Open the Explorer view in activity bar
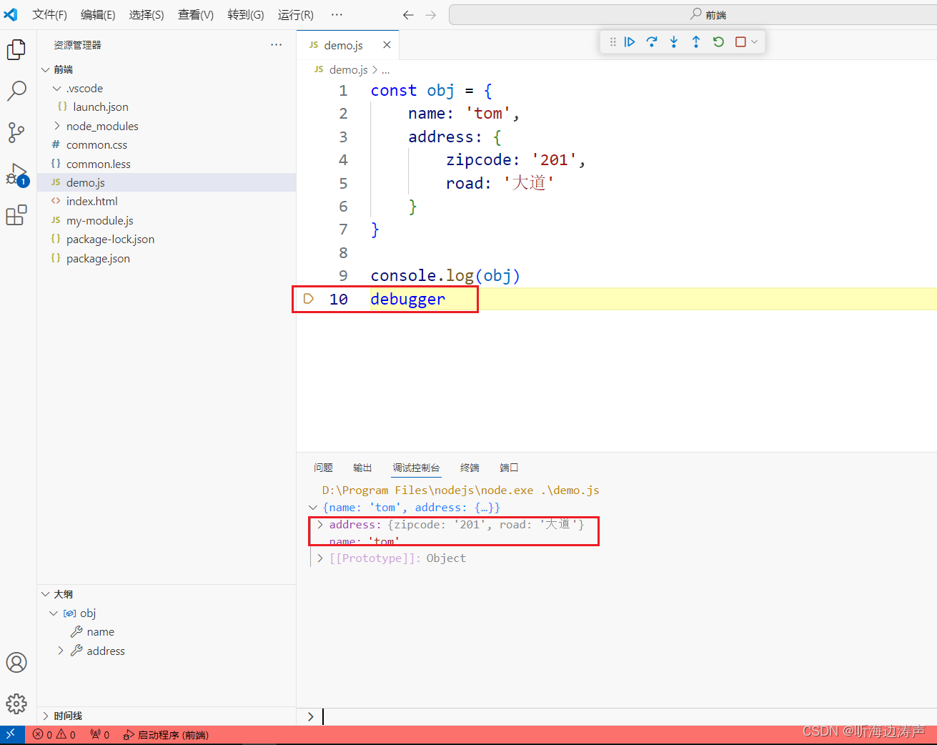Image resolution: width=937 pixels, height=745 pixels. point(16,50)
